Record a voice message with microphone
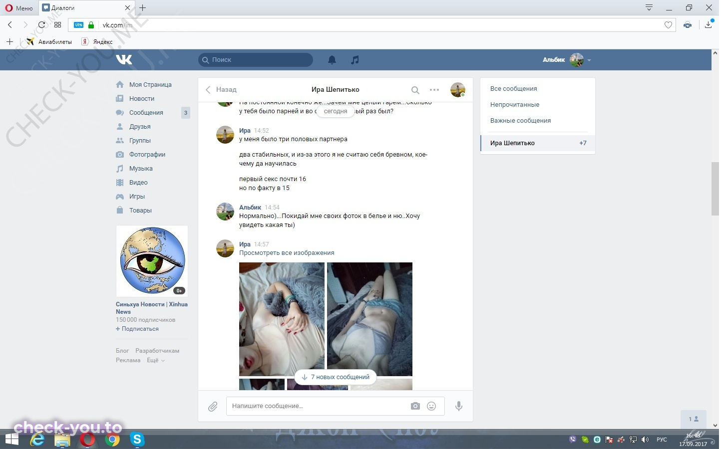This screenshot has width=721, height=449. [x=459, y=406]
